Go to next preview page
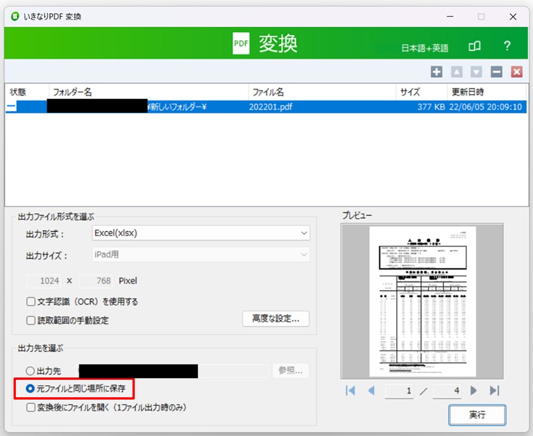 click(x=474, y=391)
